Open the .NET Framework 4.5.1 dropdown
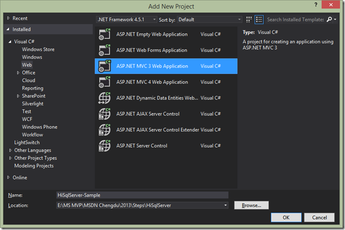The width and height of the screenshot is (345, 230). coord(127,20)
